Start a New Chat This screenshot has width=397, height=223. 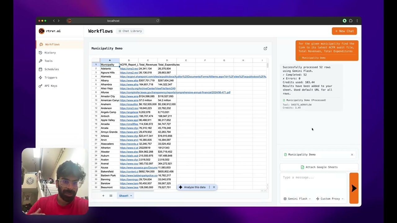point(344,31)
